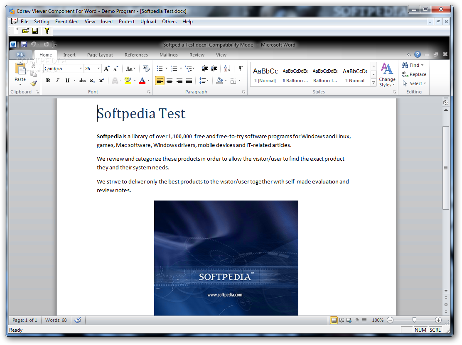462x345 pixels.
Task: Click the vertical scrollbar thumb
Action: click(x=445, y=168)
